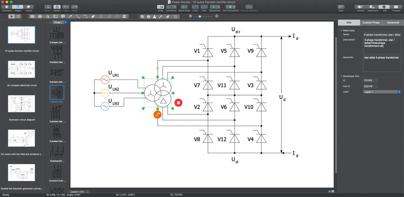
Task: Select the Rectangle shape tool
Action: coord(32,16)
